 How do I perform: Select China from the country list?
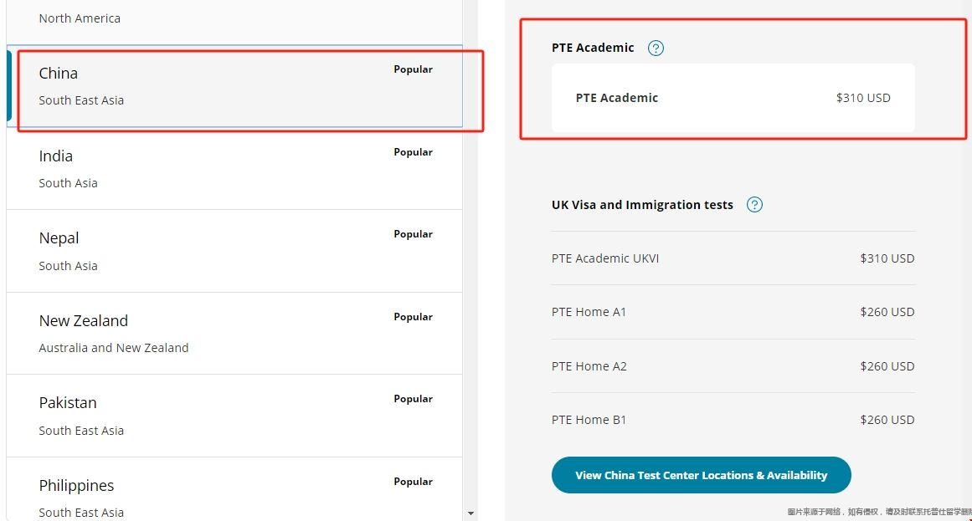point(234,86)
